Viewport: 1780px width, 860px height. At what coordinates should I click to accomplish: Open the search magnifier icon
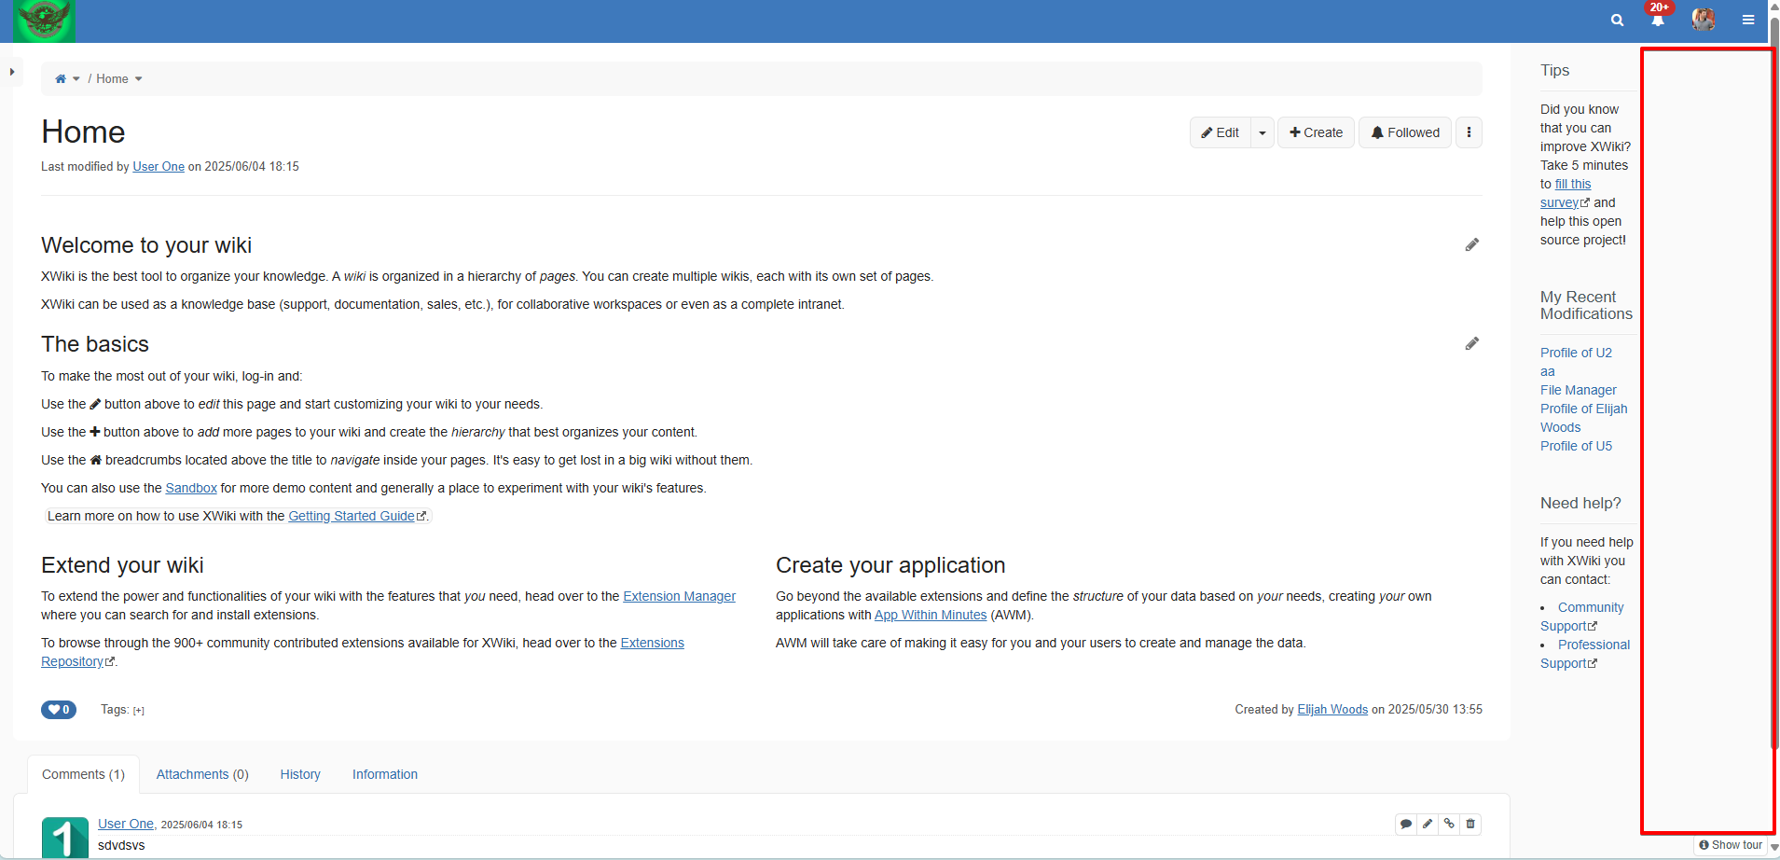tap(1617, 21)
